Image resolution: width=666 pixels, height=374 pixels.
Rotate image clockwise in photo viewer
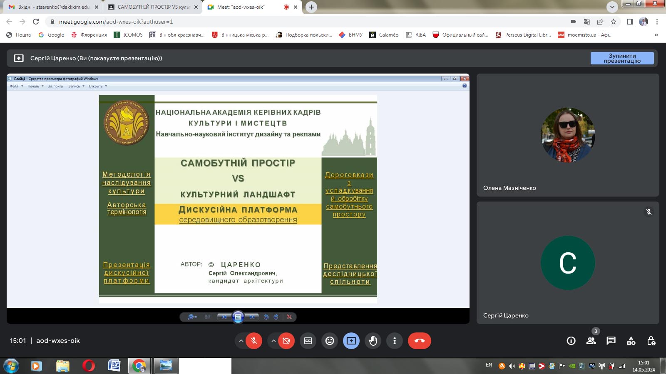pos(276,317)
